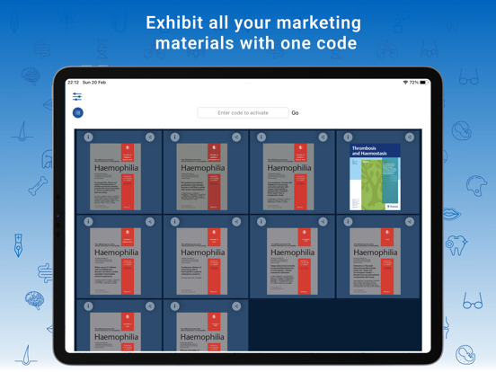Open third-row first Haemophilia cover
This screenshot has height=372, width=496.
(115, 332)
